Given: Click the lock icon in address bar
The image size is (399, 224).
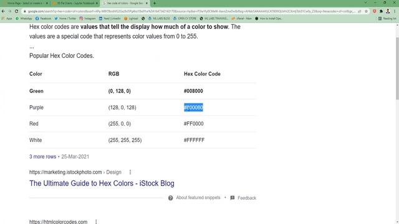Looking at the screenshot, I should pyautogui.click(x=25, y=11).
